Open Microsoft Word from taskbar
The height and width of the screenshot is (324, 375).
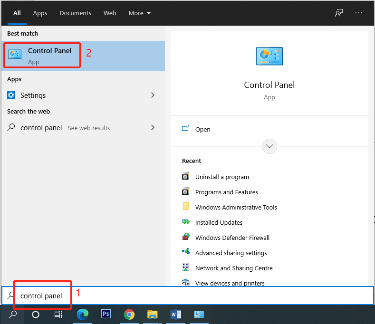pyautogui.click(x=175, y=314)
